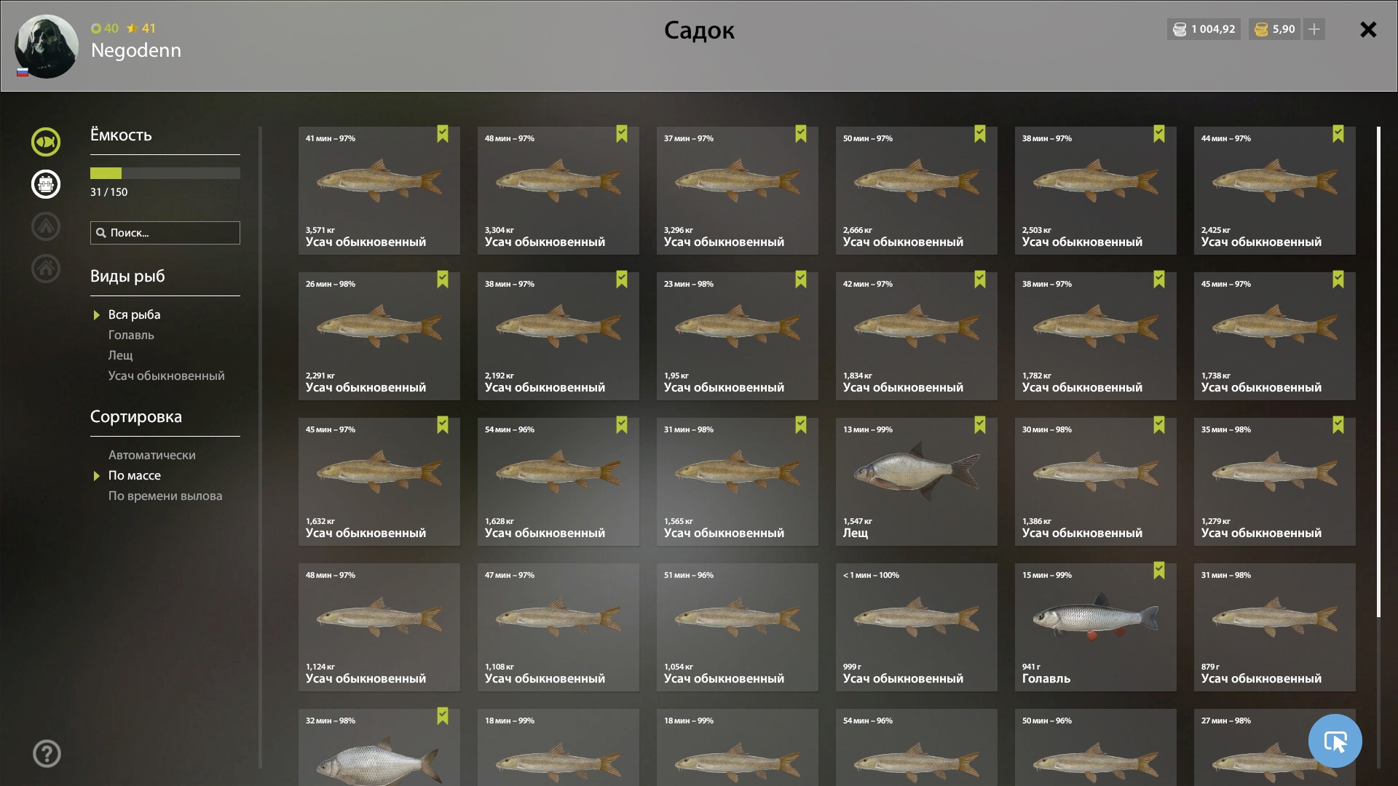Click the Поиск search field
The width and height of the screenshot is (1398, 786).
coord(165,233)
